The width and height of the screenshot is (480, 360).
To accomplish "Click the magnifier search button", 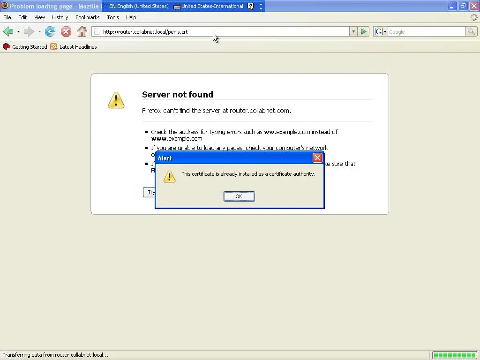I will pyautogui.click(x=471, y=31).
